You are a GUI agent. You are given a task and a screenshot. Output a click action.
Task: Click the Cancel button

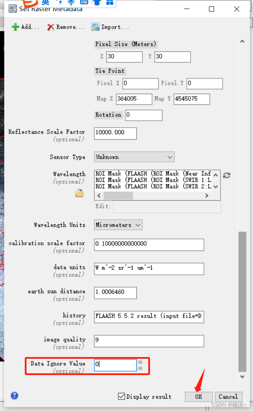(228, 396)
